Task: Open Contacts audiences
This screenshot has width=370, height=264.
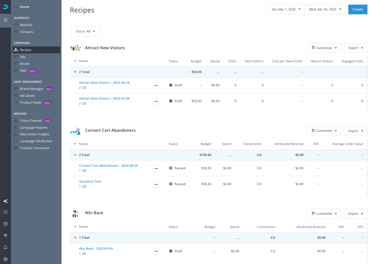Action: click(26, 32)
